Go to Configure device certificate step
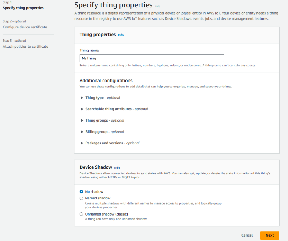 (x=25, y=27)
